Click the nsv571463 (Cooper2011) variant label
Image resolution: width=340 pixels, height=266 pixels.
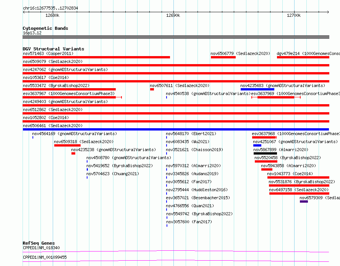click(48, 53)
